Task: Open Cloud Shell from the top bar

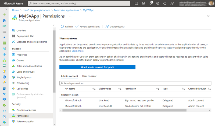Action: (137, 3)
